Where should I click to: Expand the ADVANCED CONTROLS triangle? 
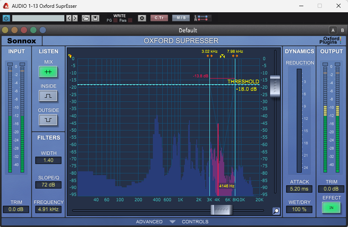pos(172,222)
